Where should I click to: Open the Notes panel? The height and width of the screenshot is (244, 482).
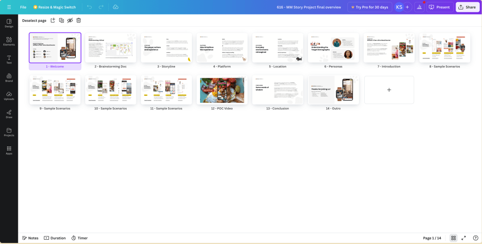coord(30,238)
